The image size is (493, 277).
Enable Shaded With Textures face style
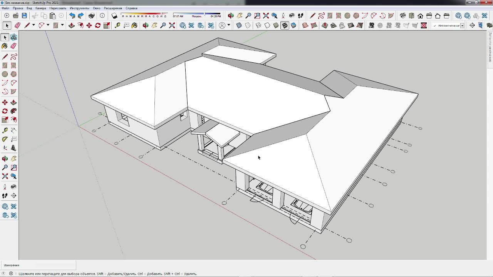coord(285,25)
